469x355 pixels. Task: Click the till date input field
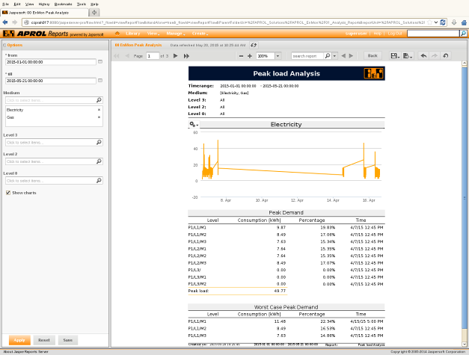pos(51,81)
